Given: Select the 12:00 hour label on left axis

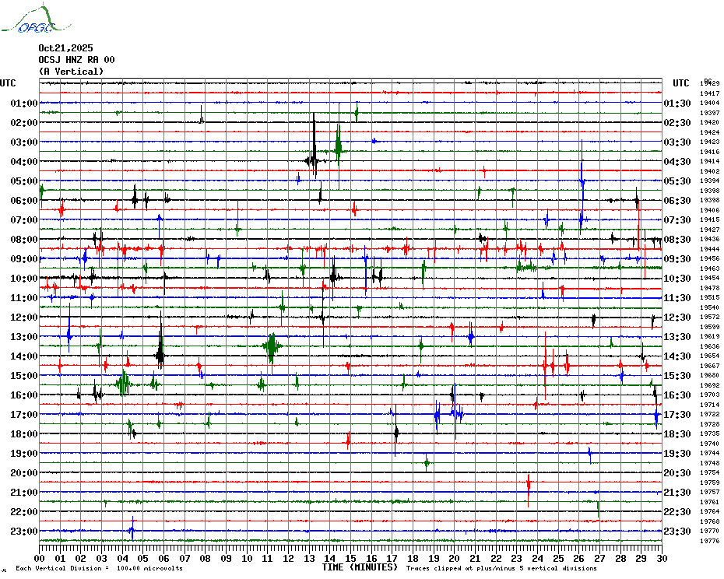Looking at the screenshot, I should 24,318.
